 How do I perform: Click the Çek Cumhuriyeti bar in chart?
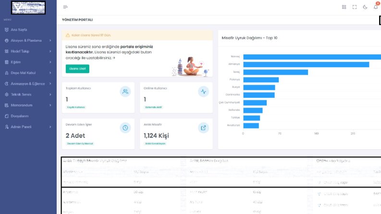[255, 103]
